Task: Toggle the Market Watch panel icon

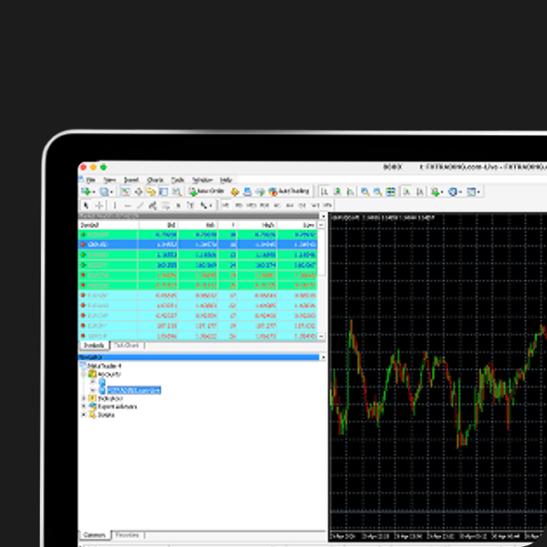Action: 126,191
